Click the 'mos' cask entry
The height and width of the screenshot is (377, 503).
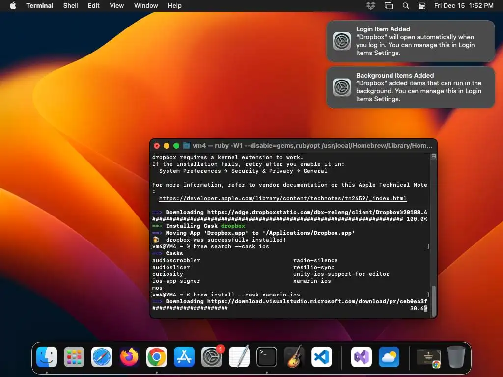pyautogui.click(x=157, y=288)
